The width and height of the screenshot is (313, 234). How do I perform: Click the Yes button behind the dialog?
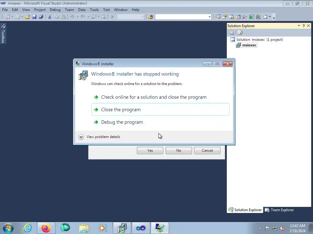[x=150, y=151]
